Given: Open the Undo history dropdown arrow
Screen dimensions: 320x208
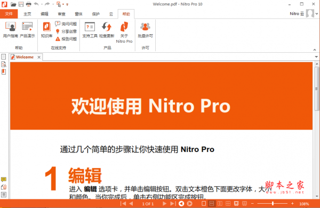Looking at the screenshot, I should tap(42, 4).
